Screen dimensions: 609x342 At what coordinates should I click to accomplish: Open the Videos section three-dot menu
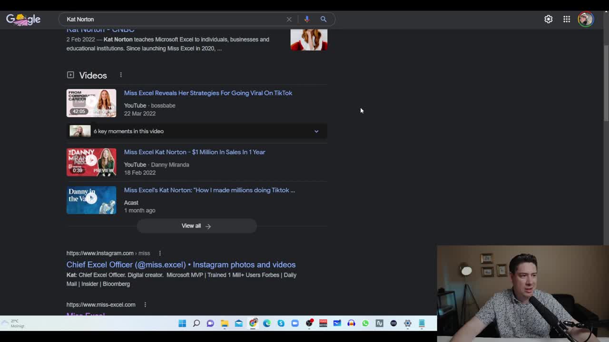coord(121,75)
